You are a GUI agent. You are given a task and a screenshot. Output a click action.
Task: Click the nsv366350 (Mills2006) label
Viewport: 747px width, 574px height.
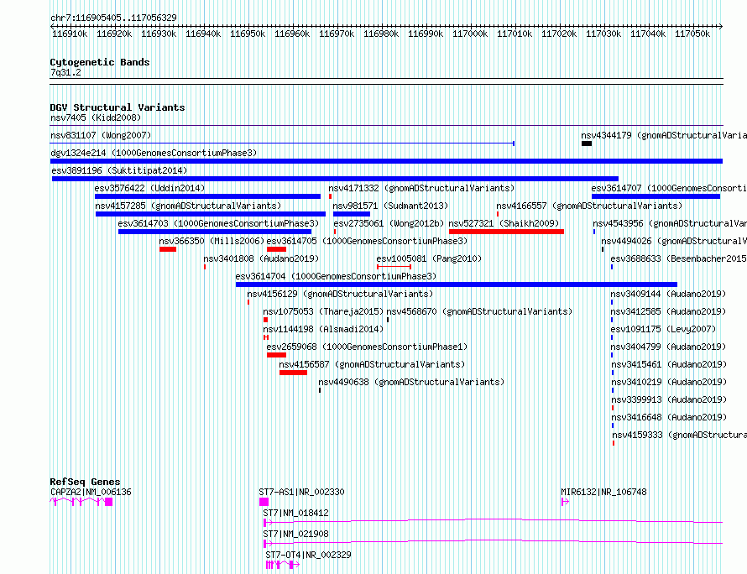[x=212, y=241]
